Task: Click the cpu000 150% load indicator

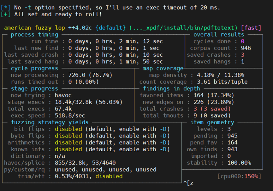Action: (x=240, y=177)
